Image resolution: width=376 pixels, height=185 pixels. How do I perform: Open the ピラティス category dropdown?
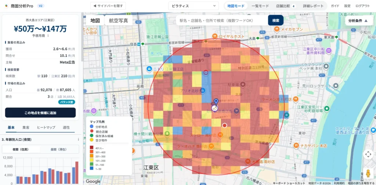(194, 6)
